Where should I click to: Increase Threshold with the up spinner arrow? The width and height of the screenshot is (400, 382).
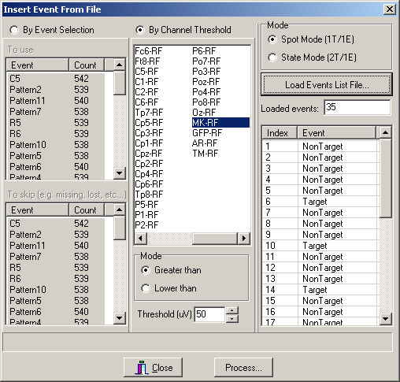(x=231, y=310)
